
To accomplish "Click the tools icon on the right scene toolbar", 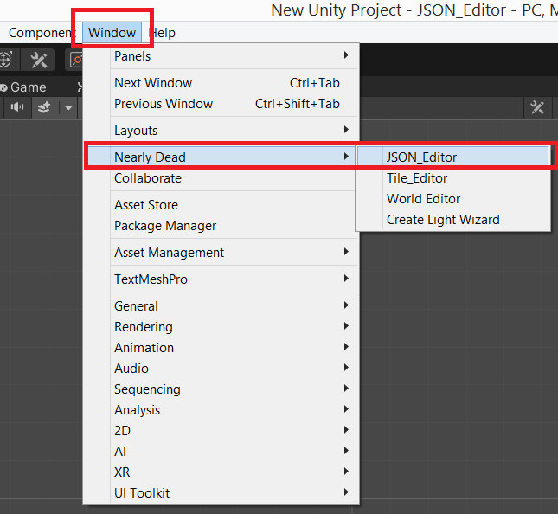I will pyautogui.click(x=537, y=107).
